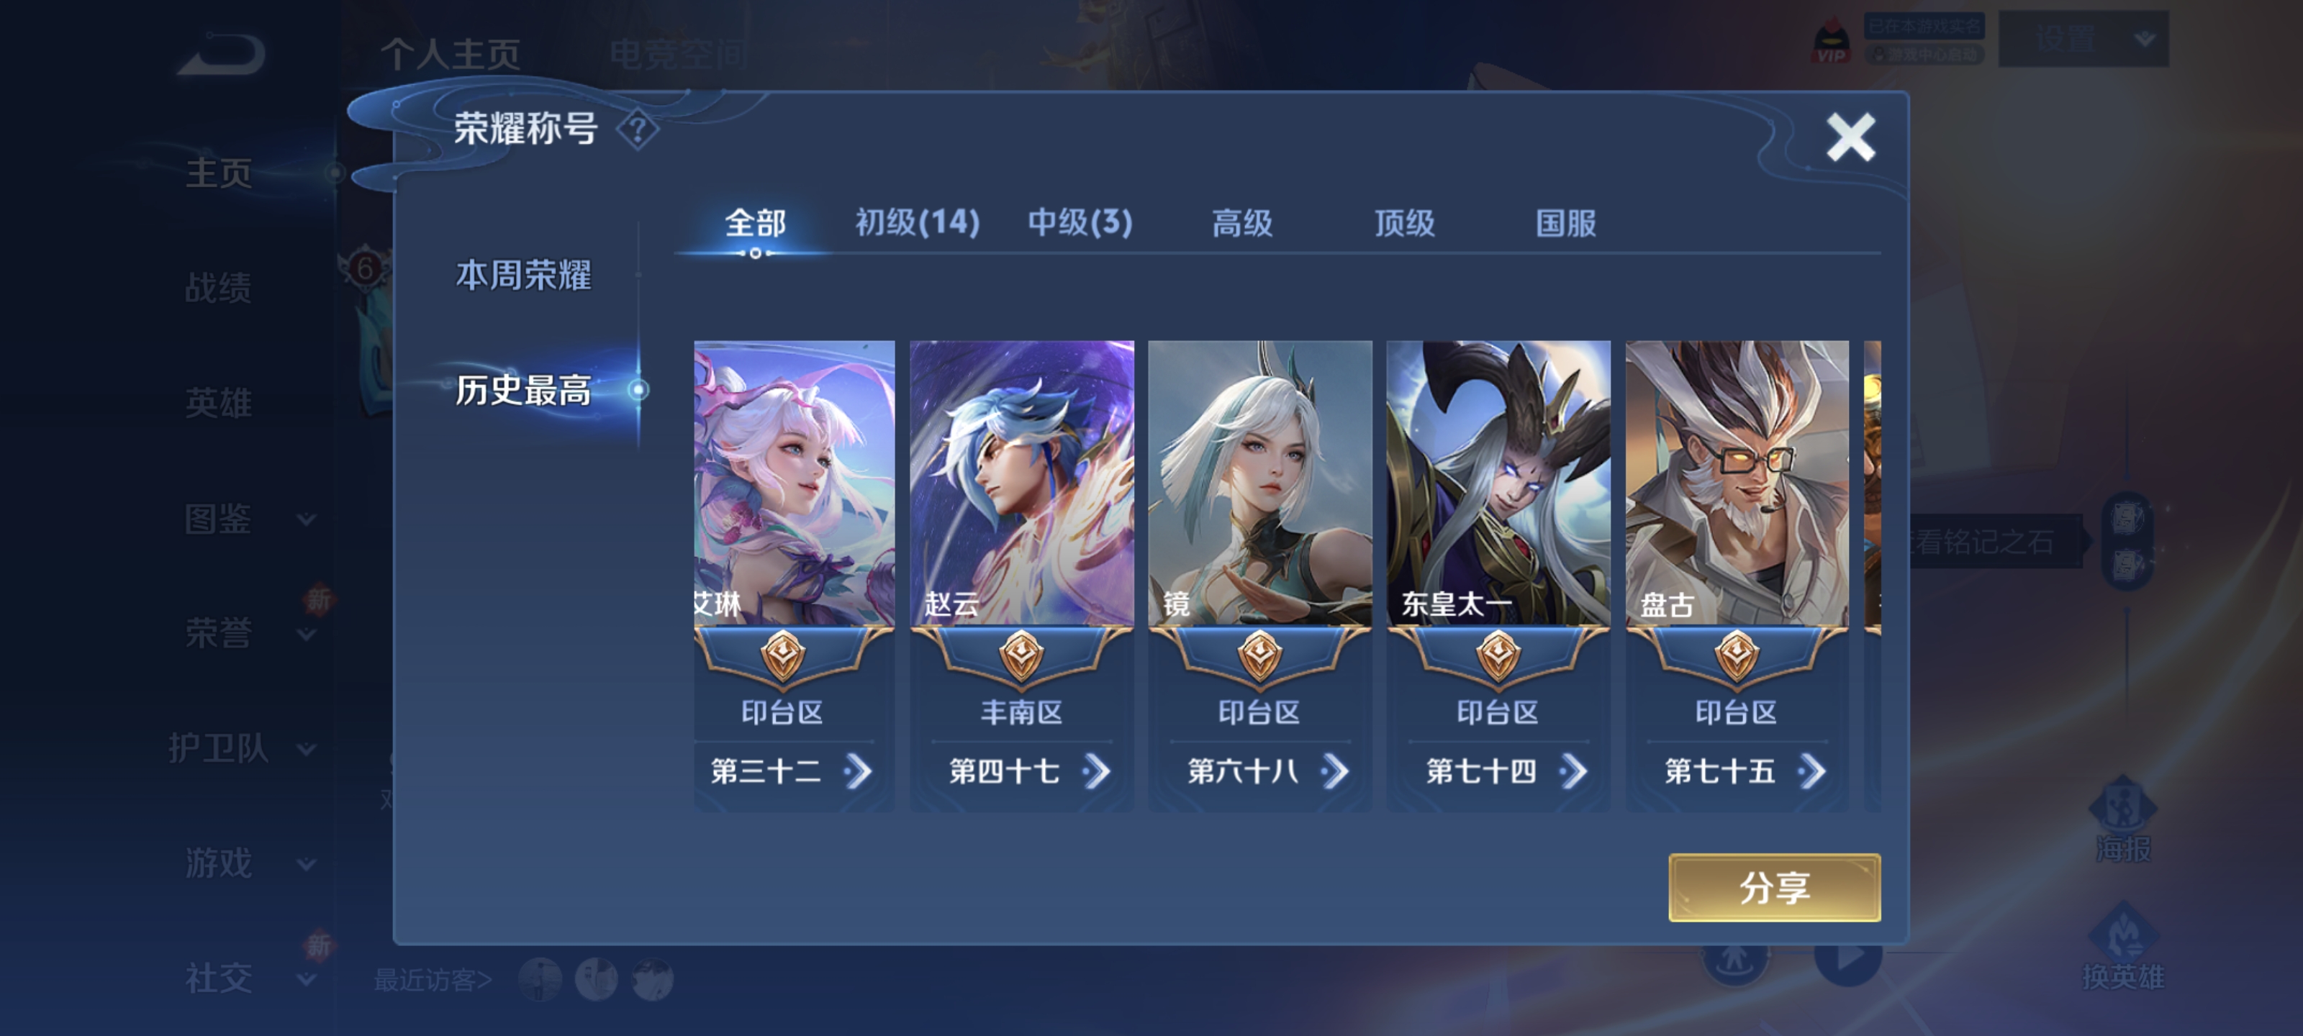This screenshot has width=2303, height=1036.
Task: Select the 盘古 hero card thumbnail
Action: point(1737,483)
